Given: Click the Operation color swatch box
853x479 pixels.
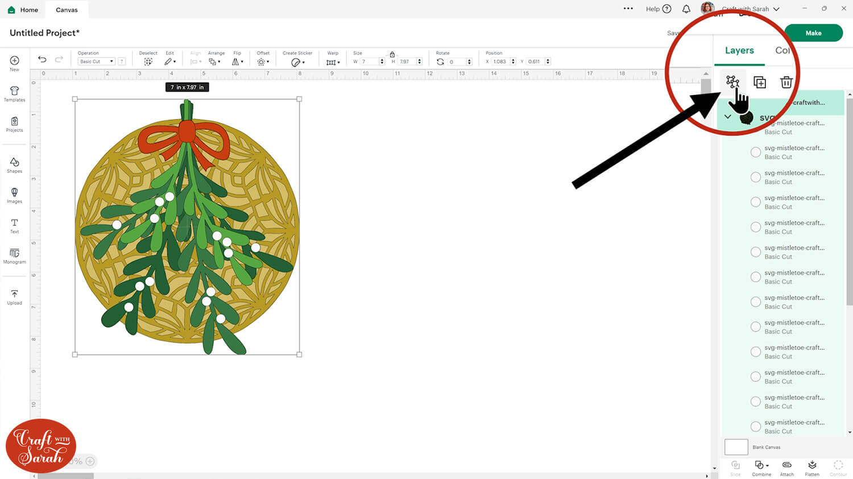Looking at the screenshot, I should pos(122,61).
